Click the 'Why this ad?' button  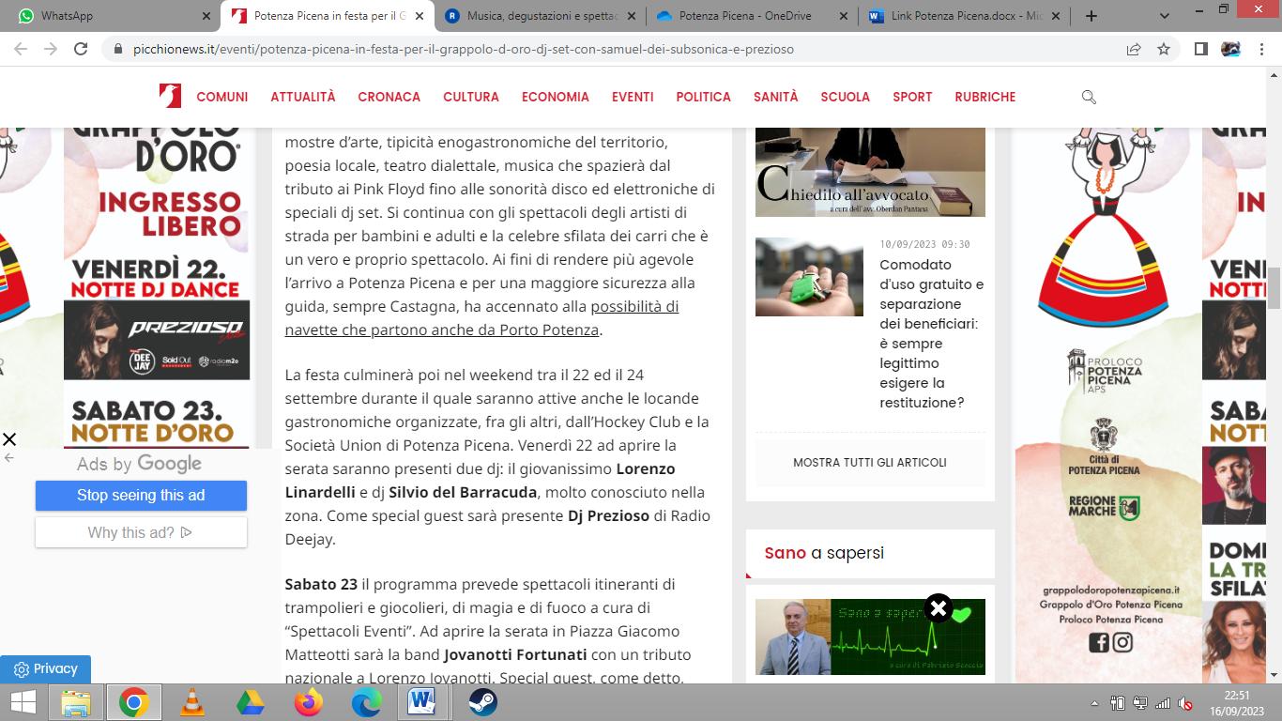pyautogui.click(x=141, y=532)
